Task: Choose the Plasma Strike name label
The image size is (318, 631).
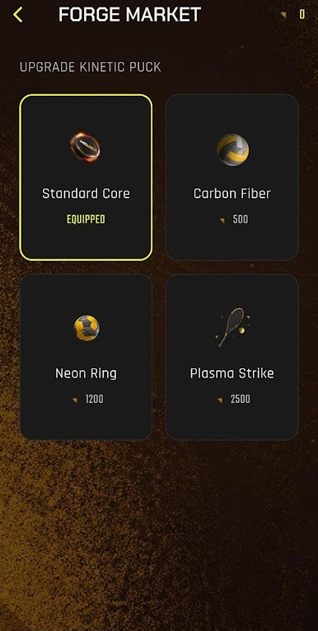Action: (232, 373)
